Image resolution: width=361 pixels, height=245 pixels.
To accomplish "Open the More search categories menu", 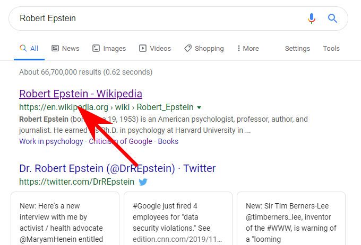I will point(248,48).
